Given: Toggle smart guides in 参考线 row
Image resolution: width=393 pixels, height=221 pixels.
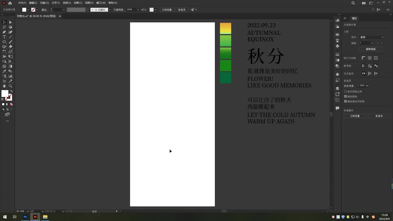Looking at the screenshot, I should pos(376,66).
